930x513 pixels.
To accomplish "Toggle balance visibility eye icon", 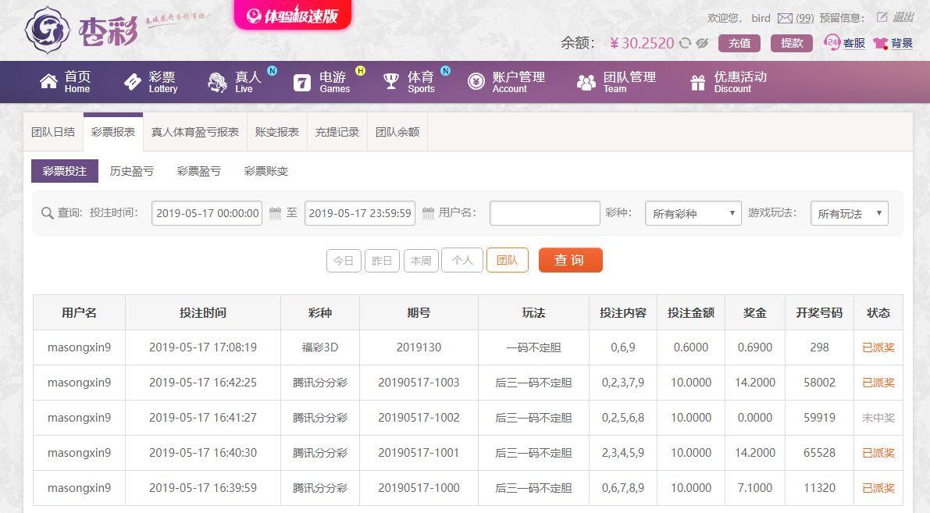I will click(702, 43).
